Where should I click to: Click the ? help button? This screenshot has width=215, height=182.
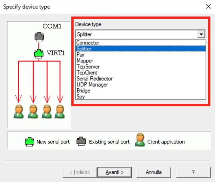click(x=193, y=172)
